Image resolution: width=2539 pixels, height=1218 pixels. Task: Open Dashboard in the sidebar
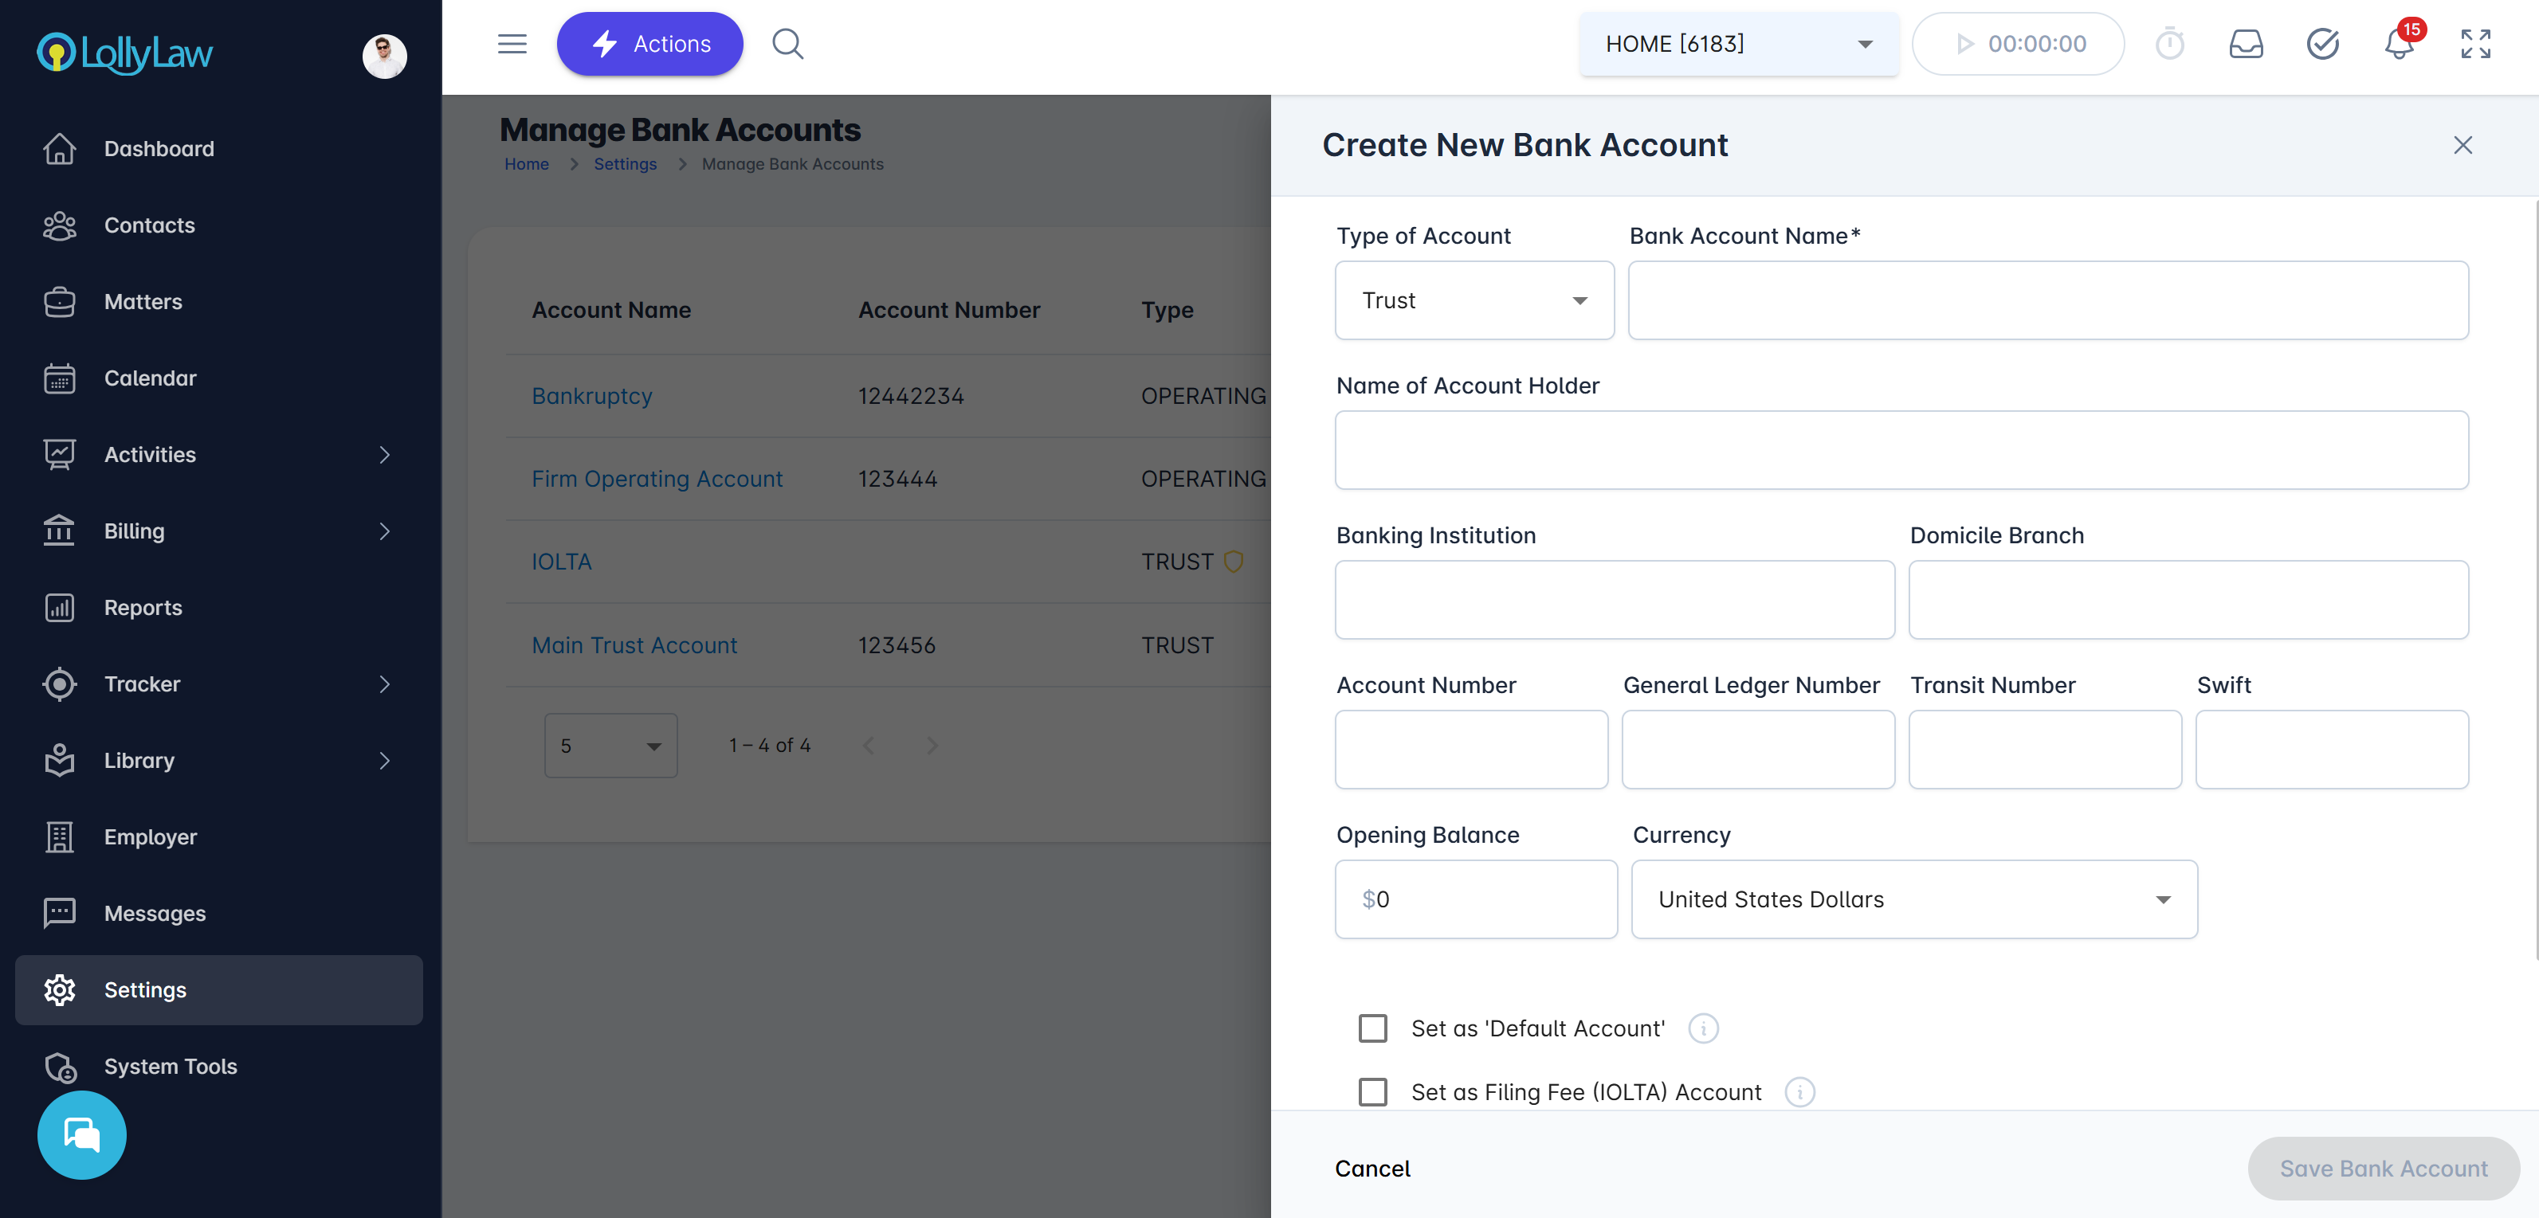tap(219, 149)
